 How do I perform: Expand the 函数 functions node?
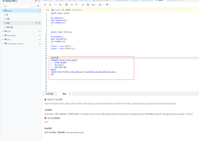click(5, 23)
